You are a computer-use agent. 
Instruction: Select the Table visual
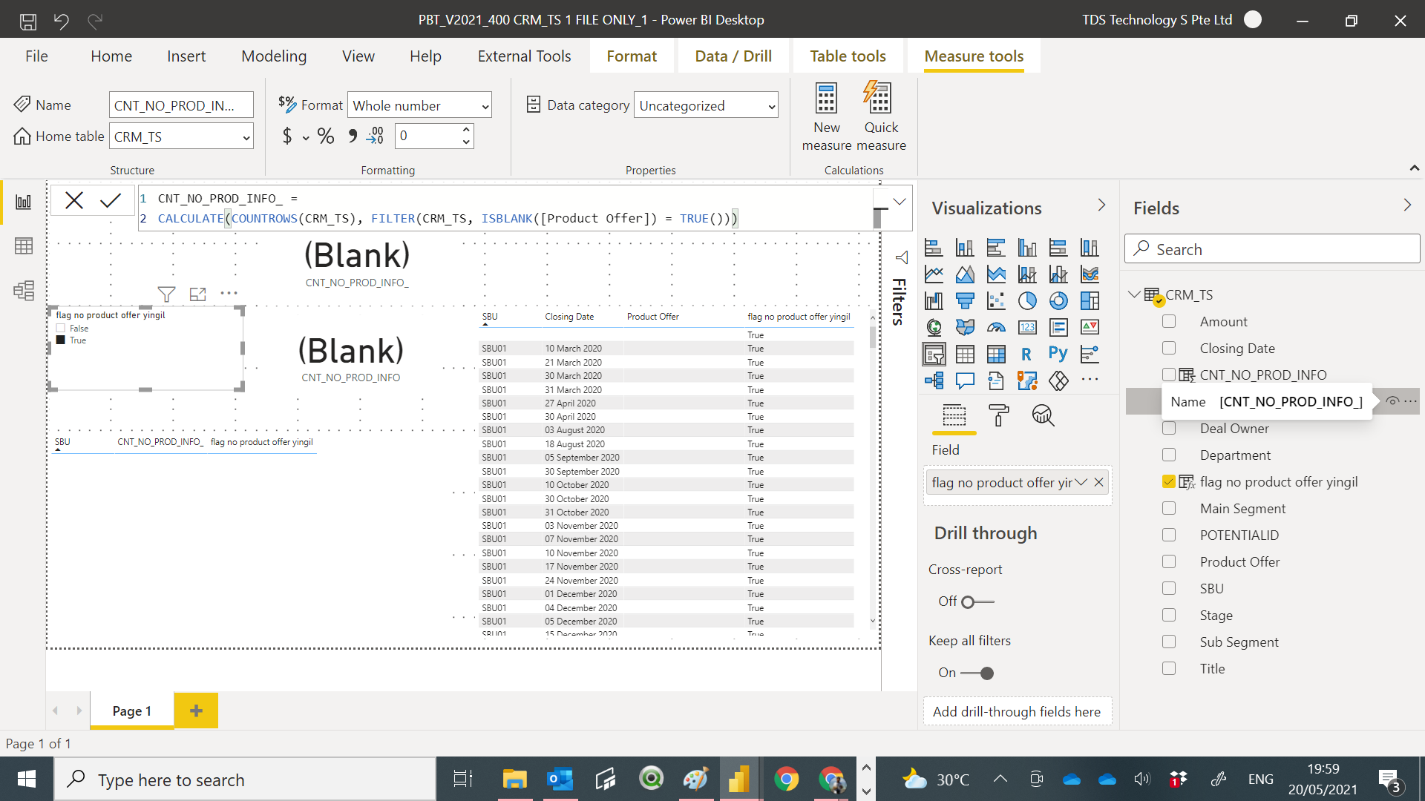tap(965, 355)
